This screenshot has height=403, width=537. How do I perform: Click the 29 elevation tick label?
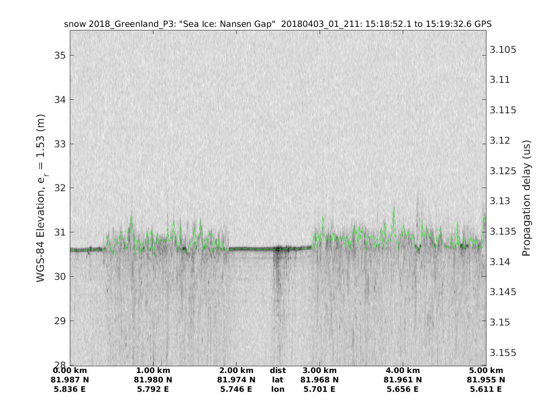point(60,321)
